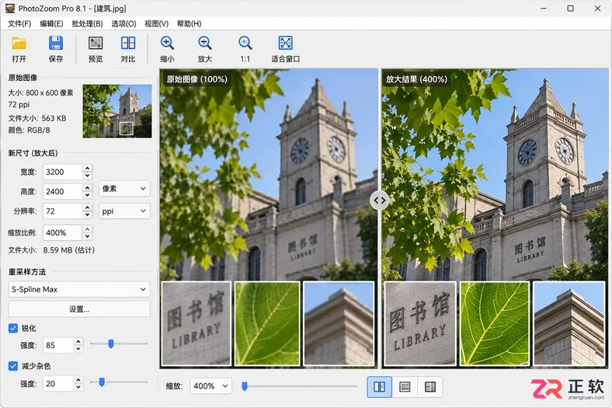Click the 大小: 800 x 600 像素 text
Screen dimensions: 612x408
[40, 93]
